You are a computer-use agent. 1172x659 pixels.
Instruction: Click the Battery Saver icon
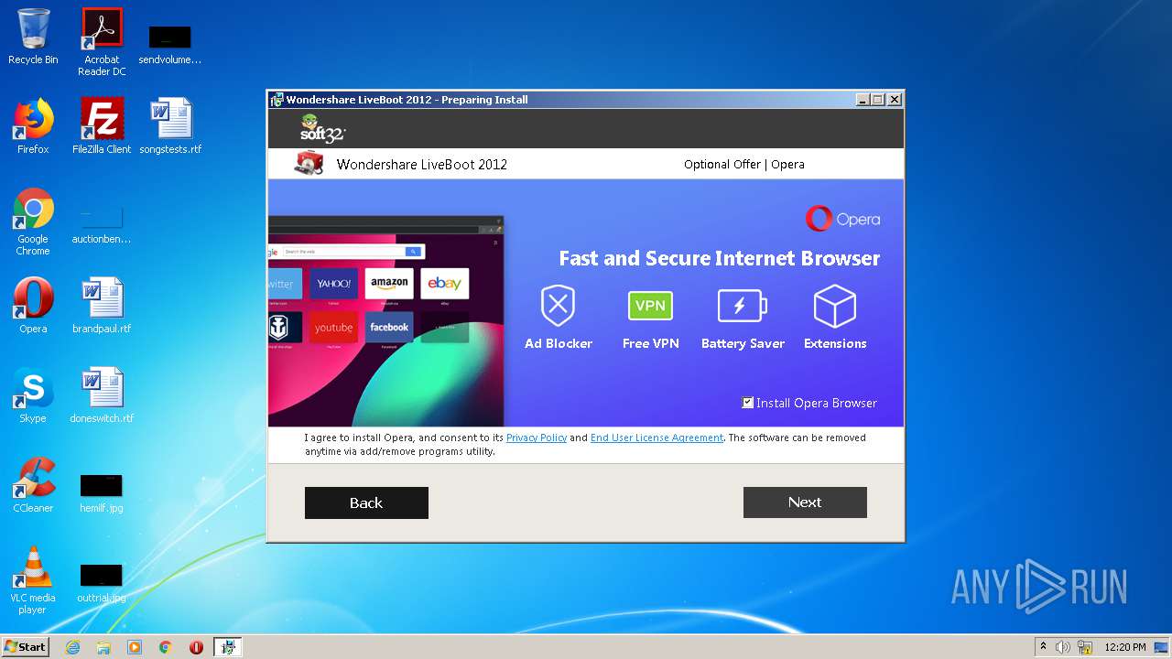(x=743, y=306)
